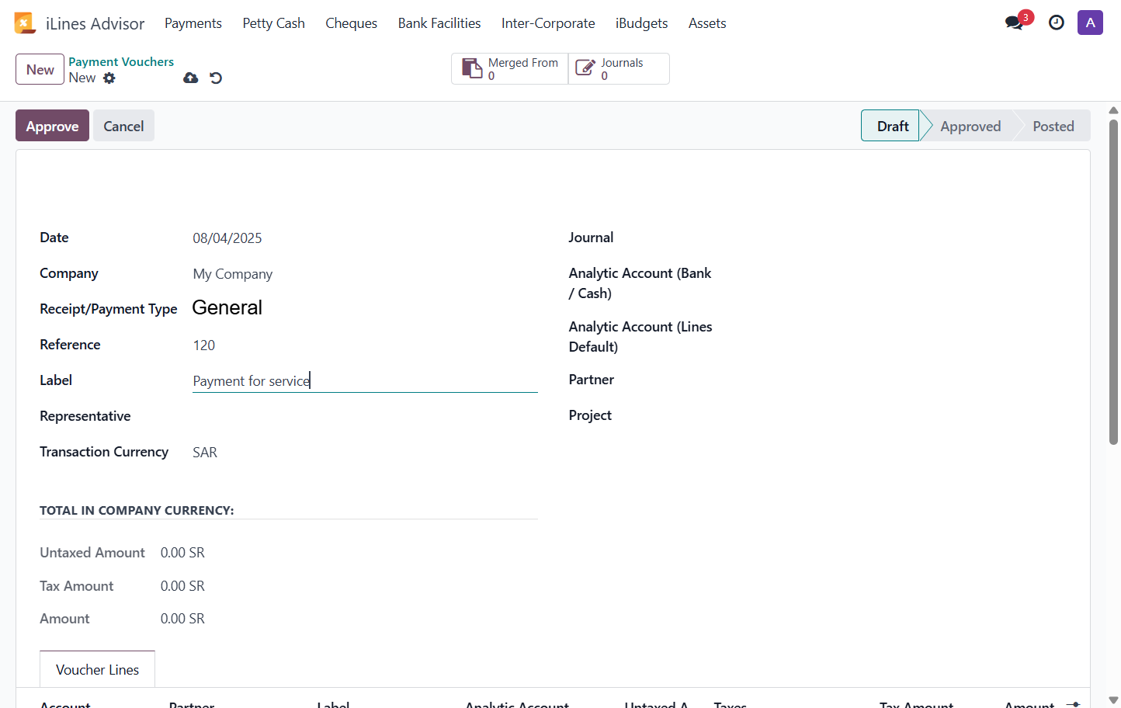
Task: Open the Representative dropdown field
Action: click(x=365, y=417)
